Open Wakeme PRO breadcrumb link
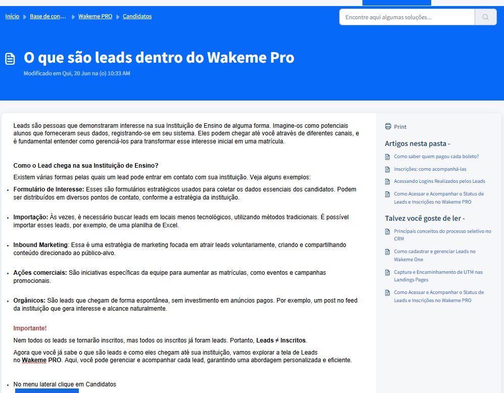The image size is (504, 393). click(x=95, y=16)
